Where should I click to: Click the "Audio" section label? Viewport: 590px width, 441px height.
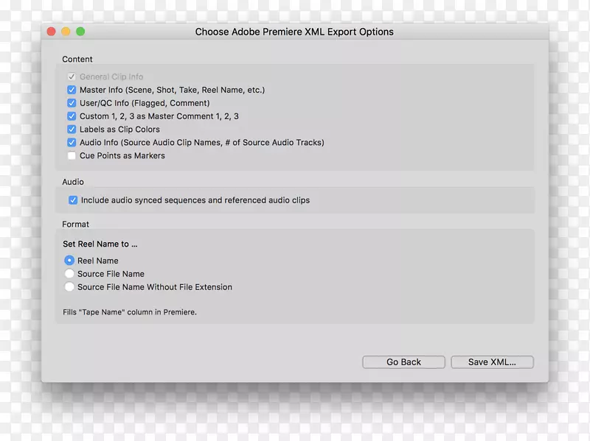point(72,181)
